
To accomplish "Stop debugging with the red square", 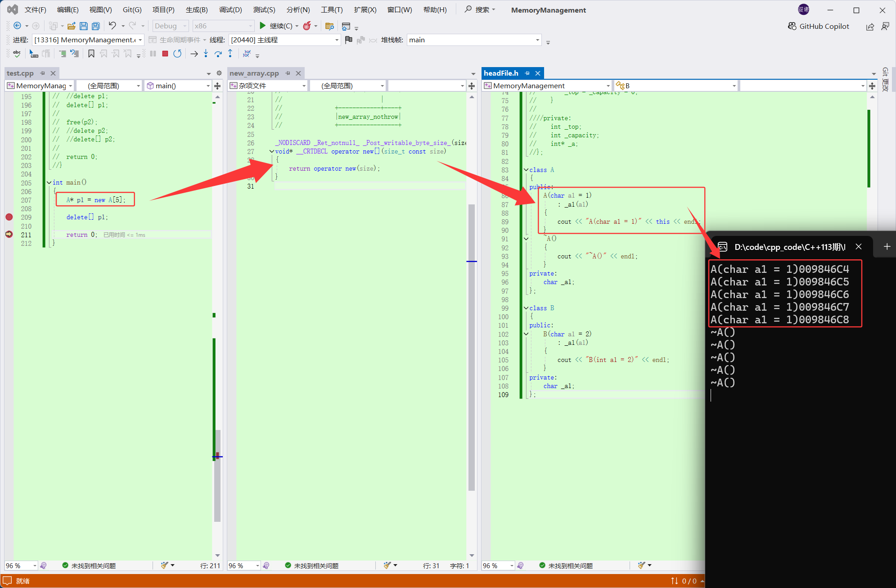I will 165,54.
